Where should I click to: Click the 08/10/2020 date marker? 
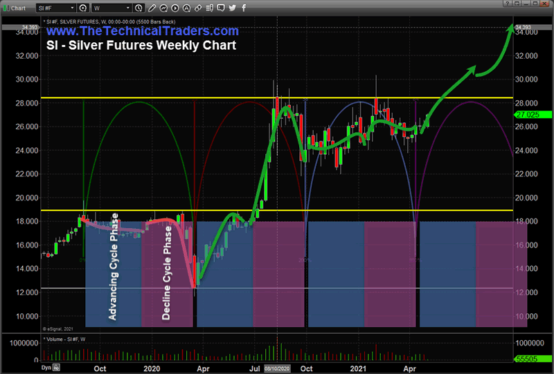click(x=278, y=368)
